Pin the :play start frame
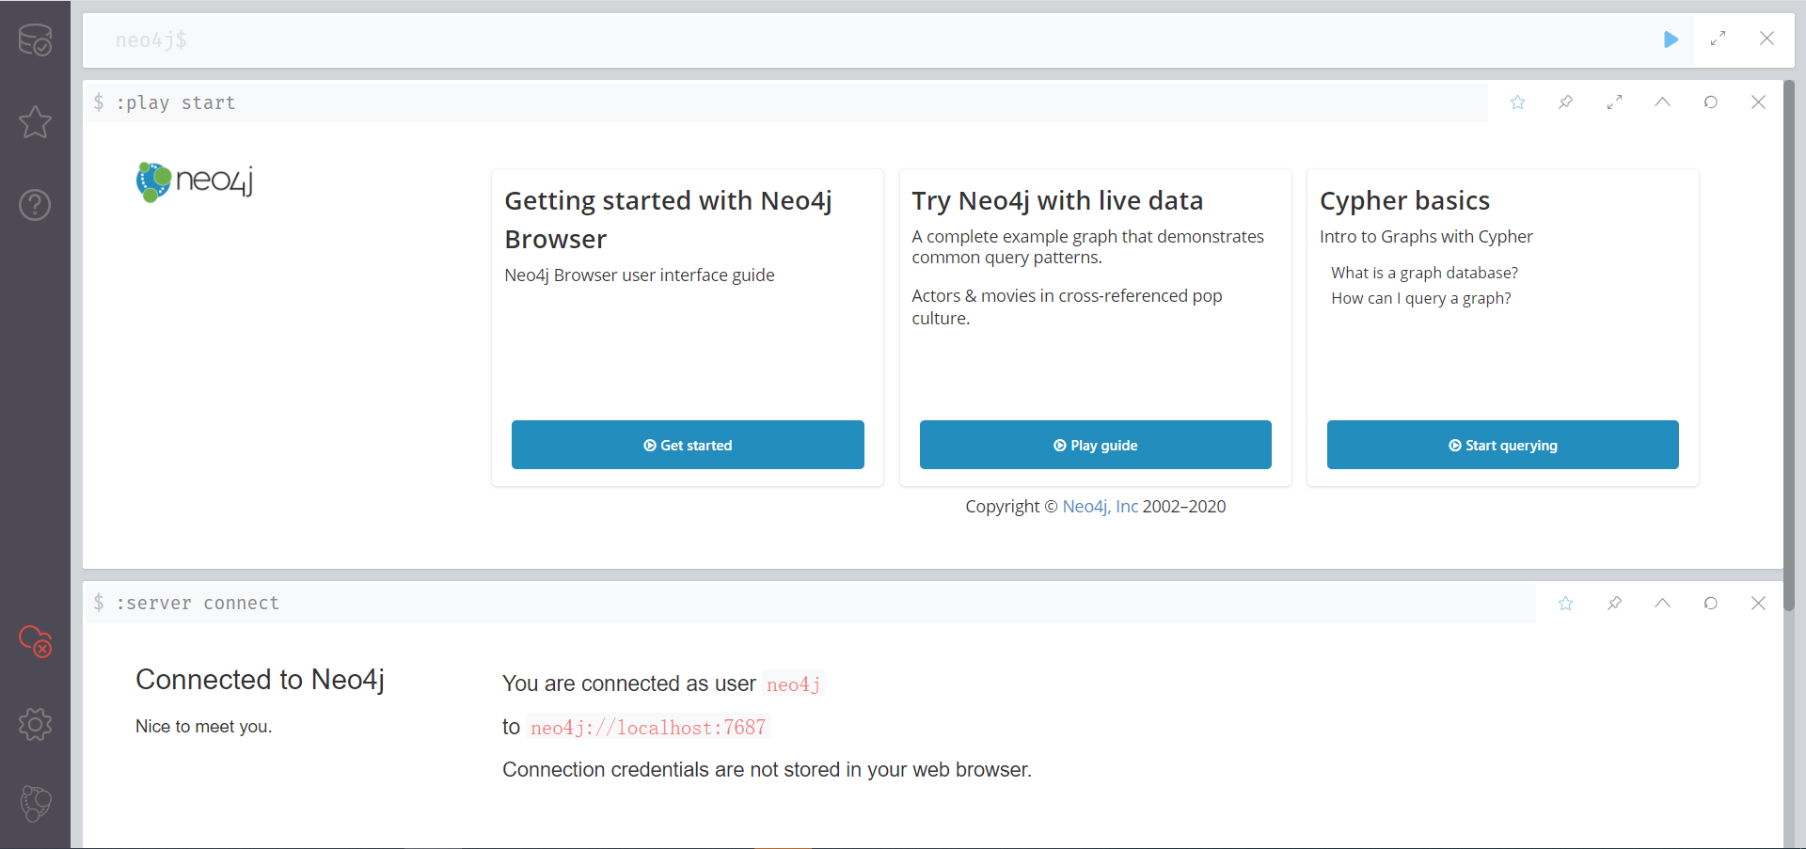This screenshot has height=849, width=1806. tap(1565, 102)
